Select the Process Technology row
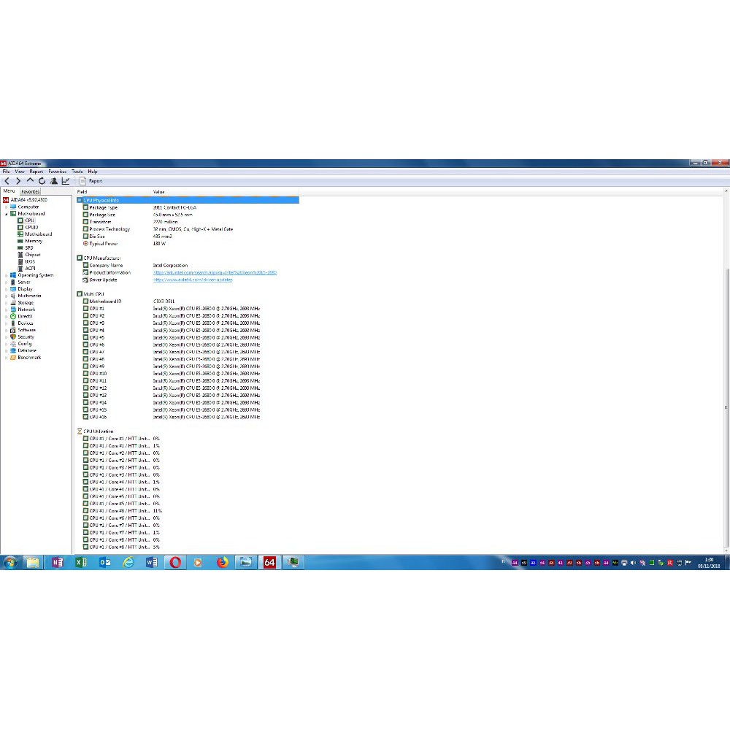This screenshot has width=730, height=730. click(x=188, y=229)
